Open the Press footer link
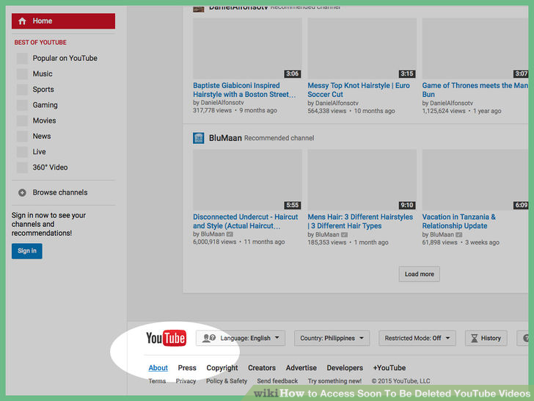This screenshot has height=401, width=534. [187, 368]
